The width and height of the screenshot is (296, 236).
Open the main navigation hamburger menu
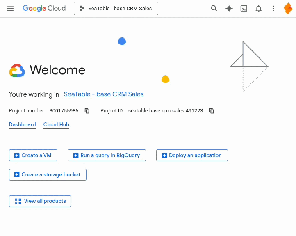pos(10,9)
